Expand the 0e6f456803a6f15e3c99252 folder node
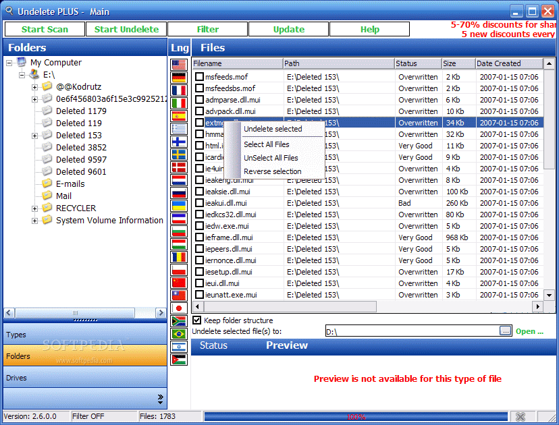The image size is (559, 425). [x=34, y=99]
